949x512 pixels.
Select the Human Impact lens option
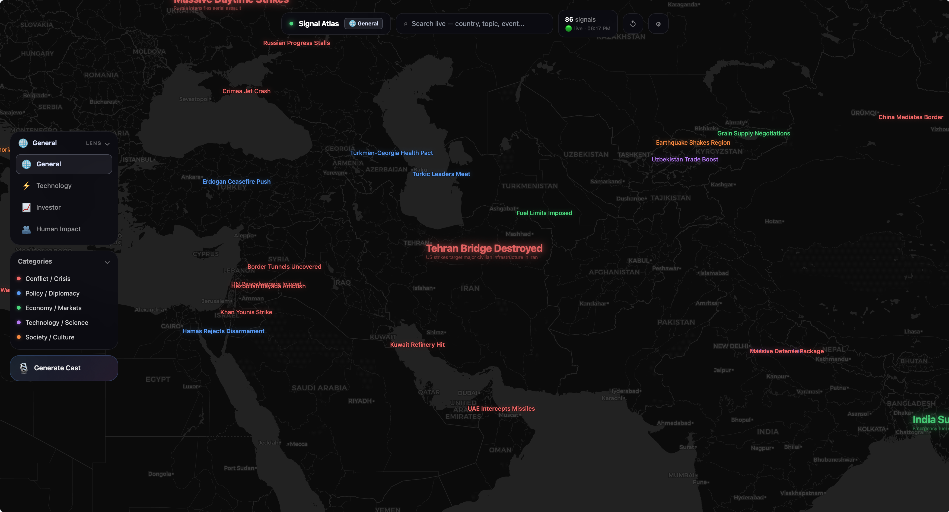58,229
